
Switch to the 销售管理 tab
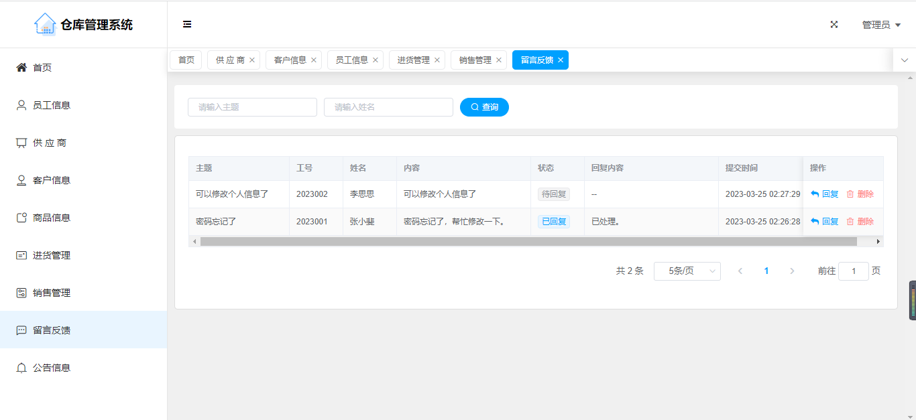click(475, 60)
